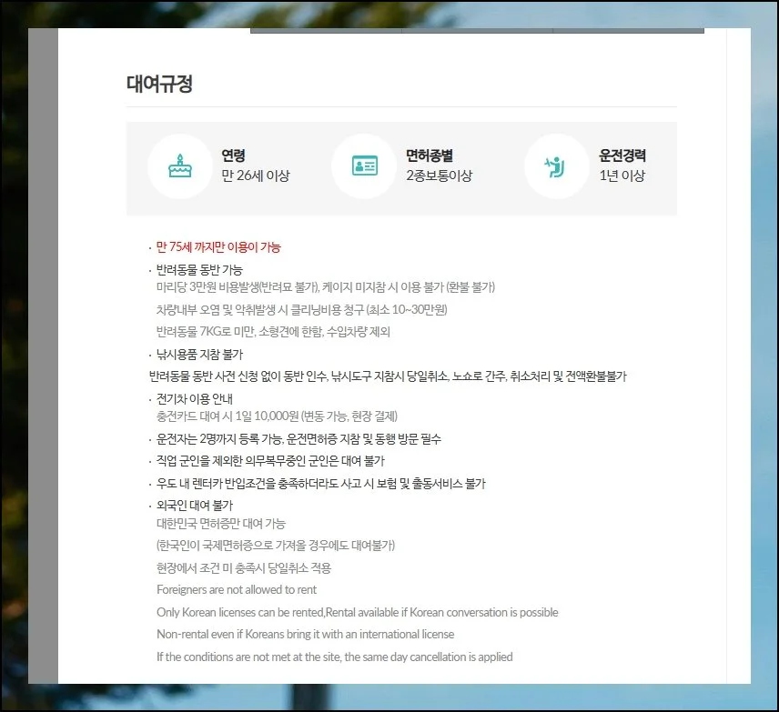The width and height of the screenshot is (779, 712).
Task: Select the 반려동물 동반 가능 rule item
Action: point(196,269)
